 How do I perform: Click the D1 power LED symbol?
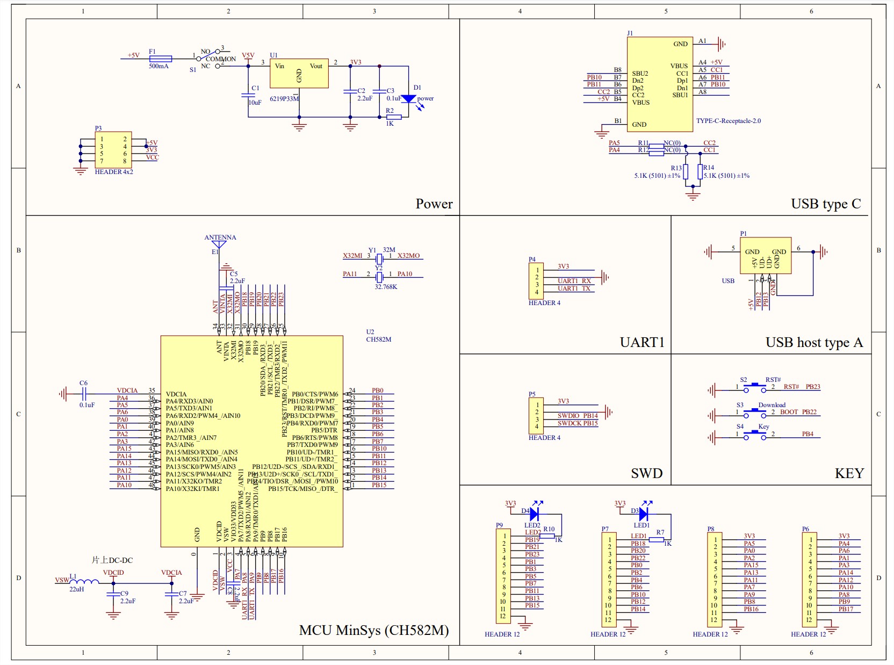click(x=409, y=99)
